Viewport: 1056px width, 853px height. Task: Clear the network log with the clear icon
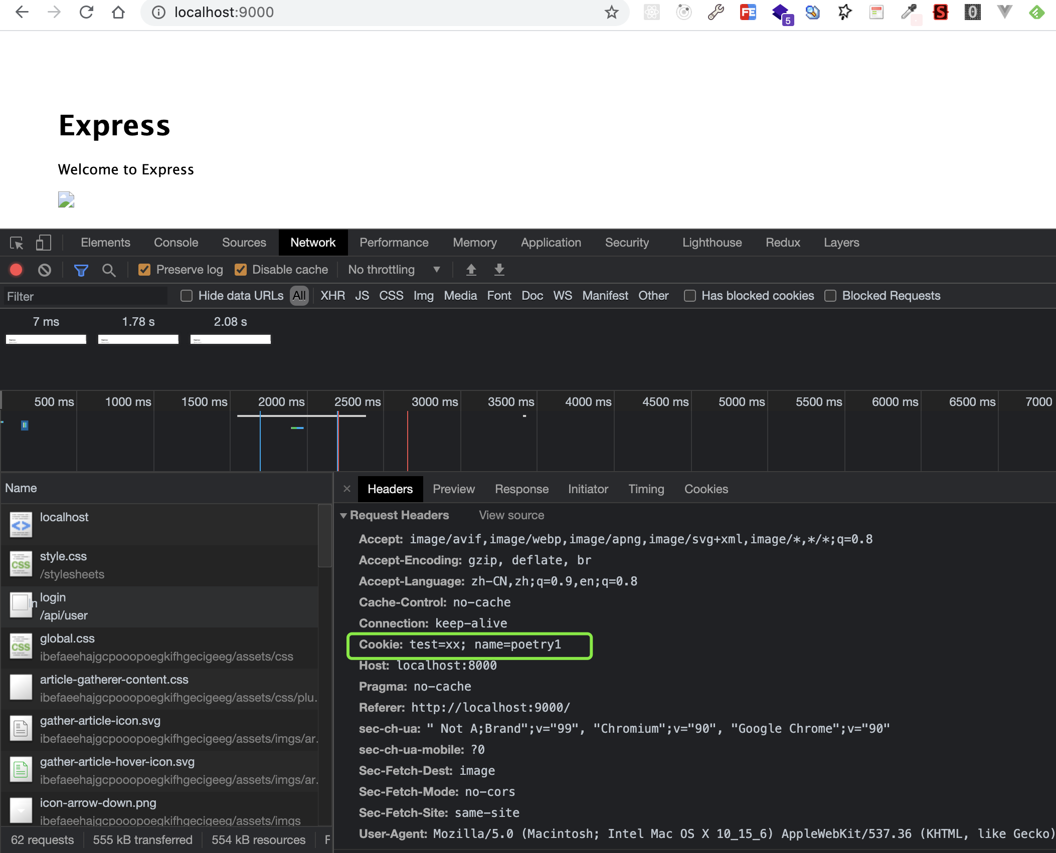click(45, 270)
